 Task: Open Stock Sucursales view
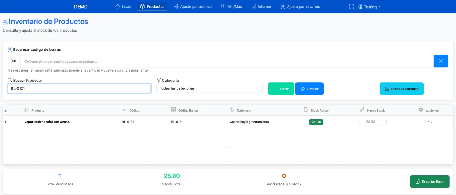coord(402,89)
